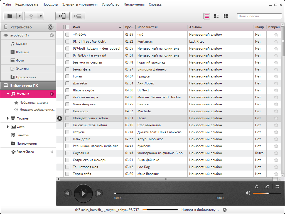The width and height of the screenshot is (285, 214).
Task: Sort by the Альбом column header
Action: [x=220, y=27]
